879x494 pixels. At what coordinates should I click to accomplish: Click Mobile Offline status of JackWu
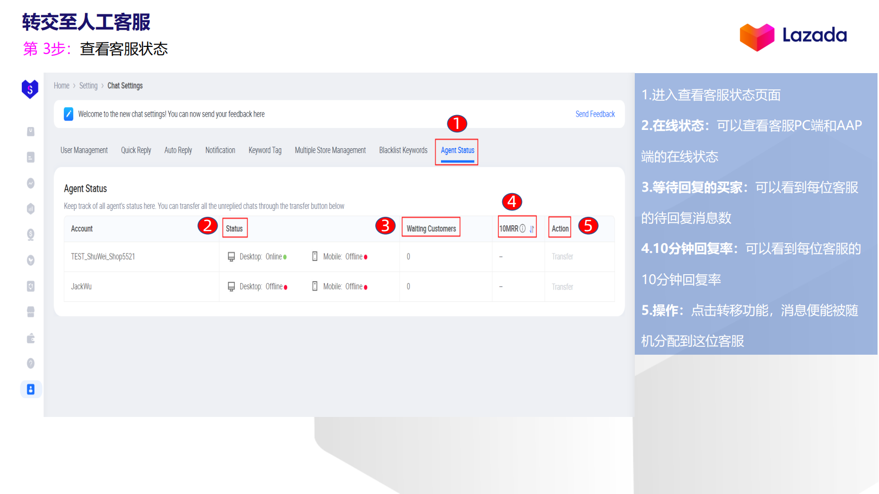345,287
